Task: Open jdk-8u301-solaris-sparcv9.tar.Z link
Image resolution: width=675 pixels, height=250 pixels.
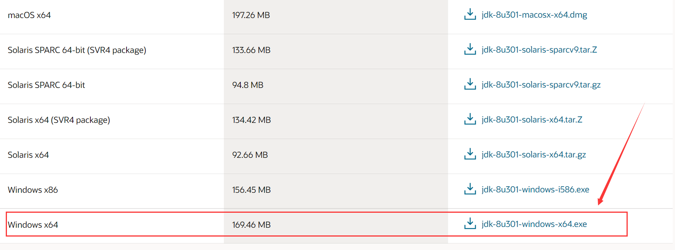Action: click(x=539, y=50)
